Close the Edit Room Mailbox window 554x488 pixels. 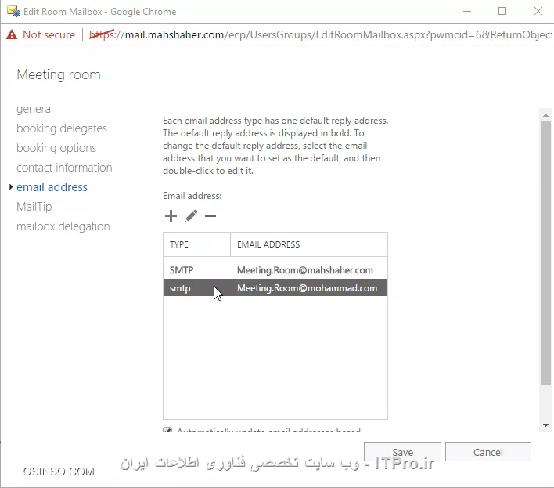pos(538,11)
